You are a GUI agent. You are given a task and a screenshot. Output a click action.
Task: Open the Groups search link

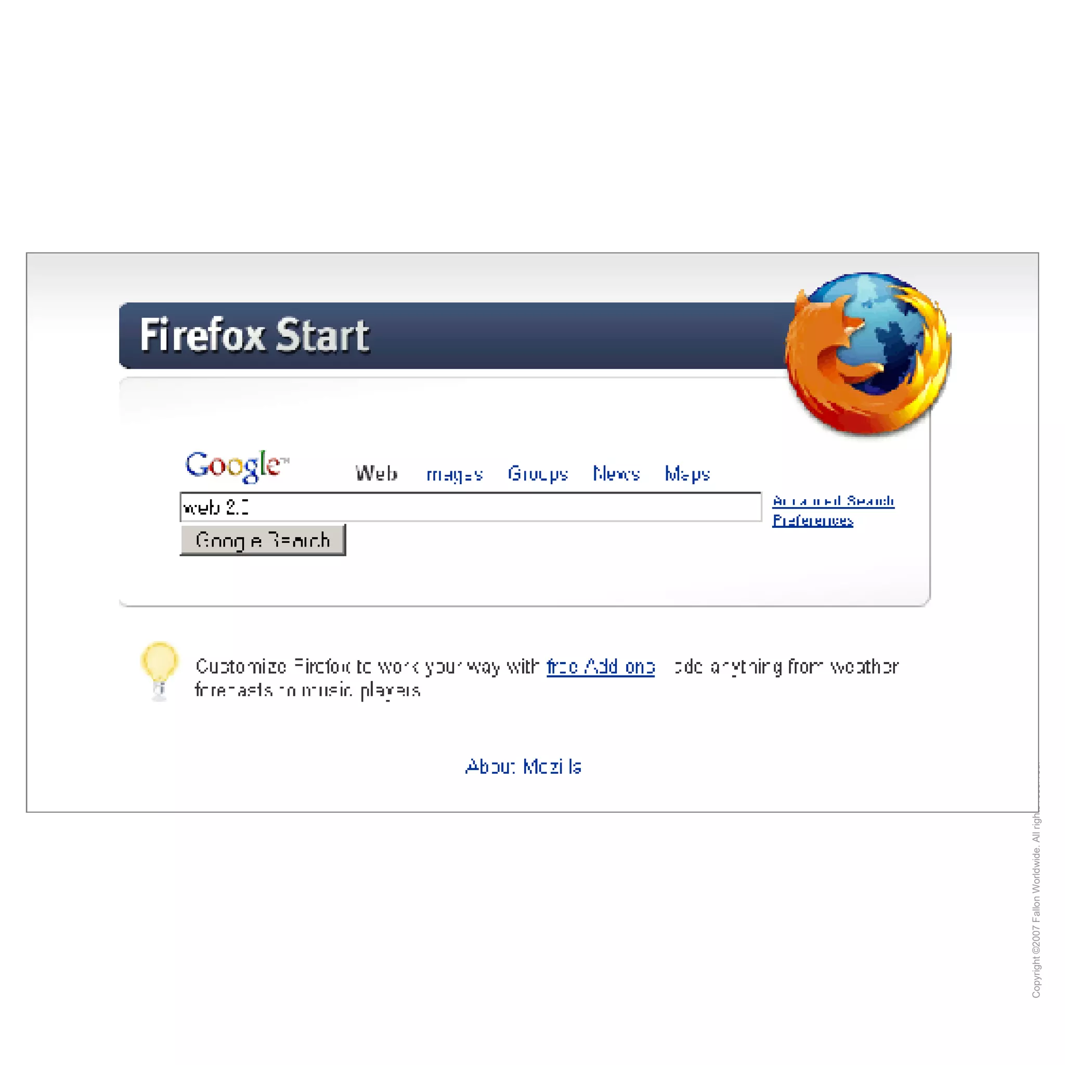coord(538,474)
